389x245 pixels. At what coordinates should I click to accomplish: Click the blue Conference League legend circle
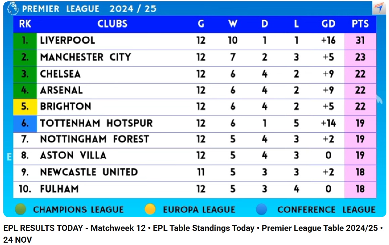(x=261, y=209)
